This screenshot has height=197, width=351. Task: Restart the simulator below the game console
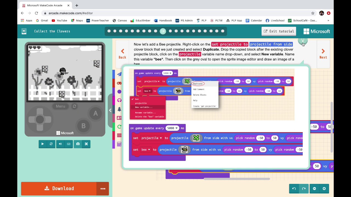coord(51,144)
